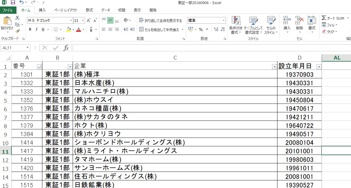Toggle 折り返して全体を表示する wrap text
Screen dimensions: 351x188
point(161,21)
